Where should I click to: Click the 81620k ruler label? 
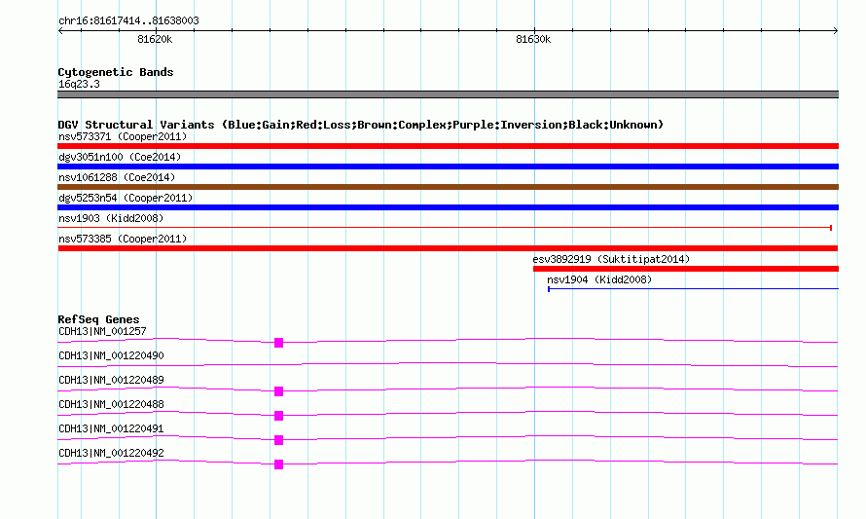(x=155, y=39)
